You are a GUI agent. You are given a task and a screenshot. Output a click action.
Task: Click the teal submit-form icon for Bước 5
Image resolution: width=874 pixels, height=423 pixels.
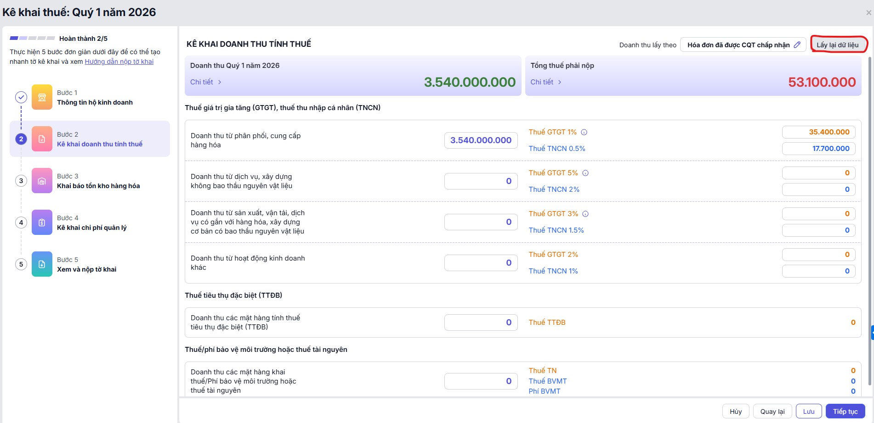point(42,264)
